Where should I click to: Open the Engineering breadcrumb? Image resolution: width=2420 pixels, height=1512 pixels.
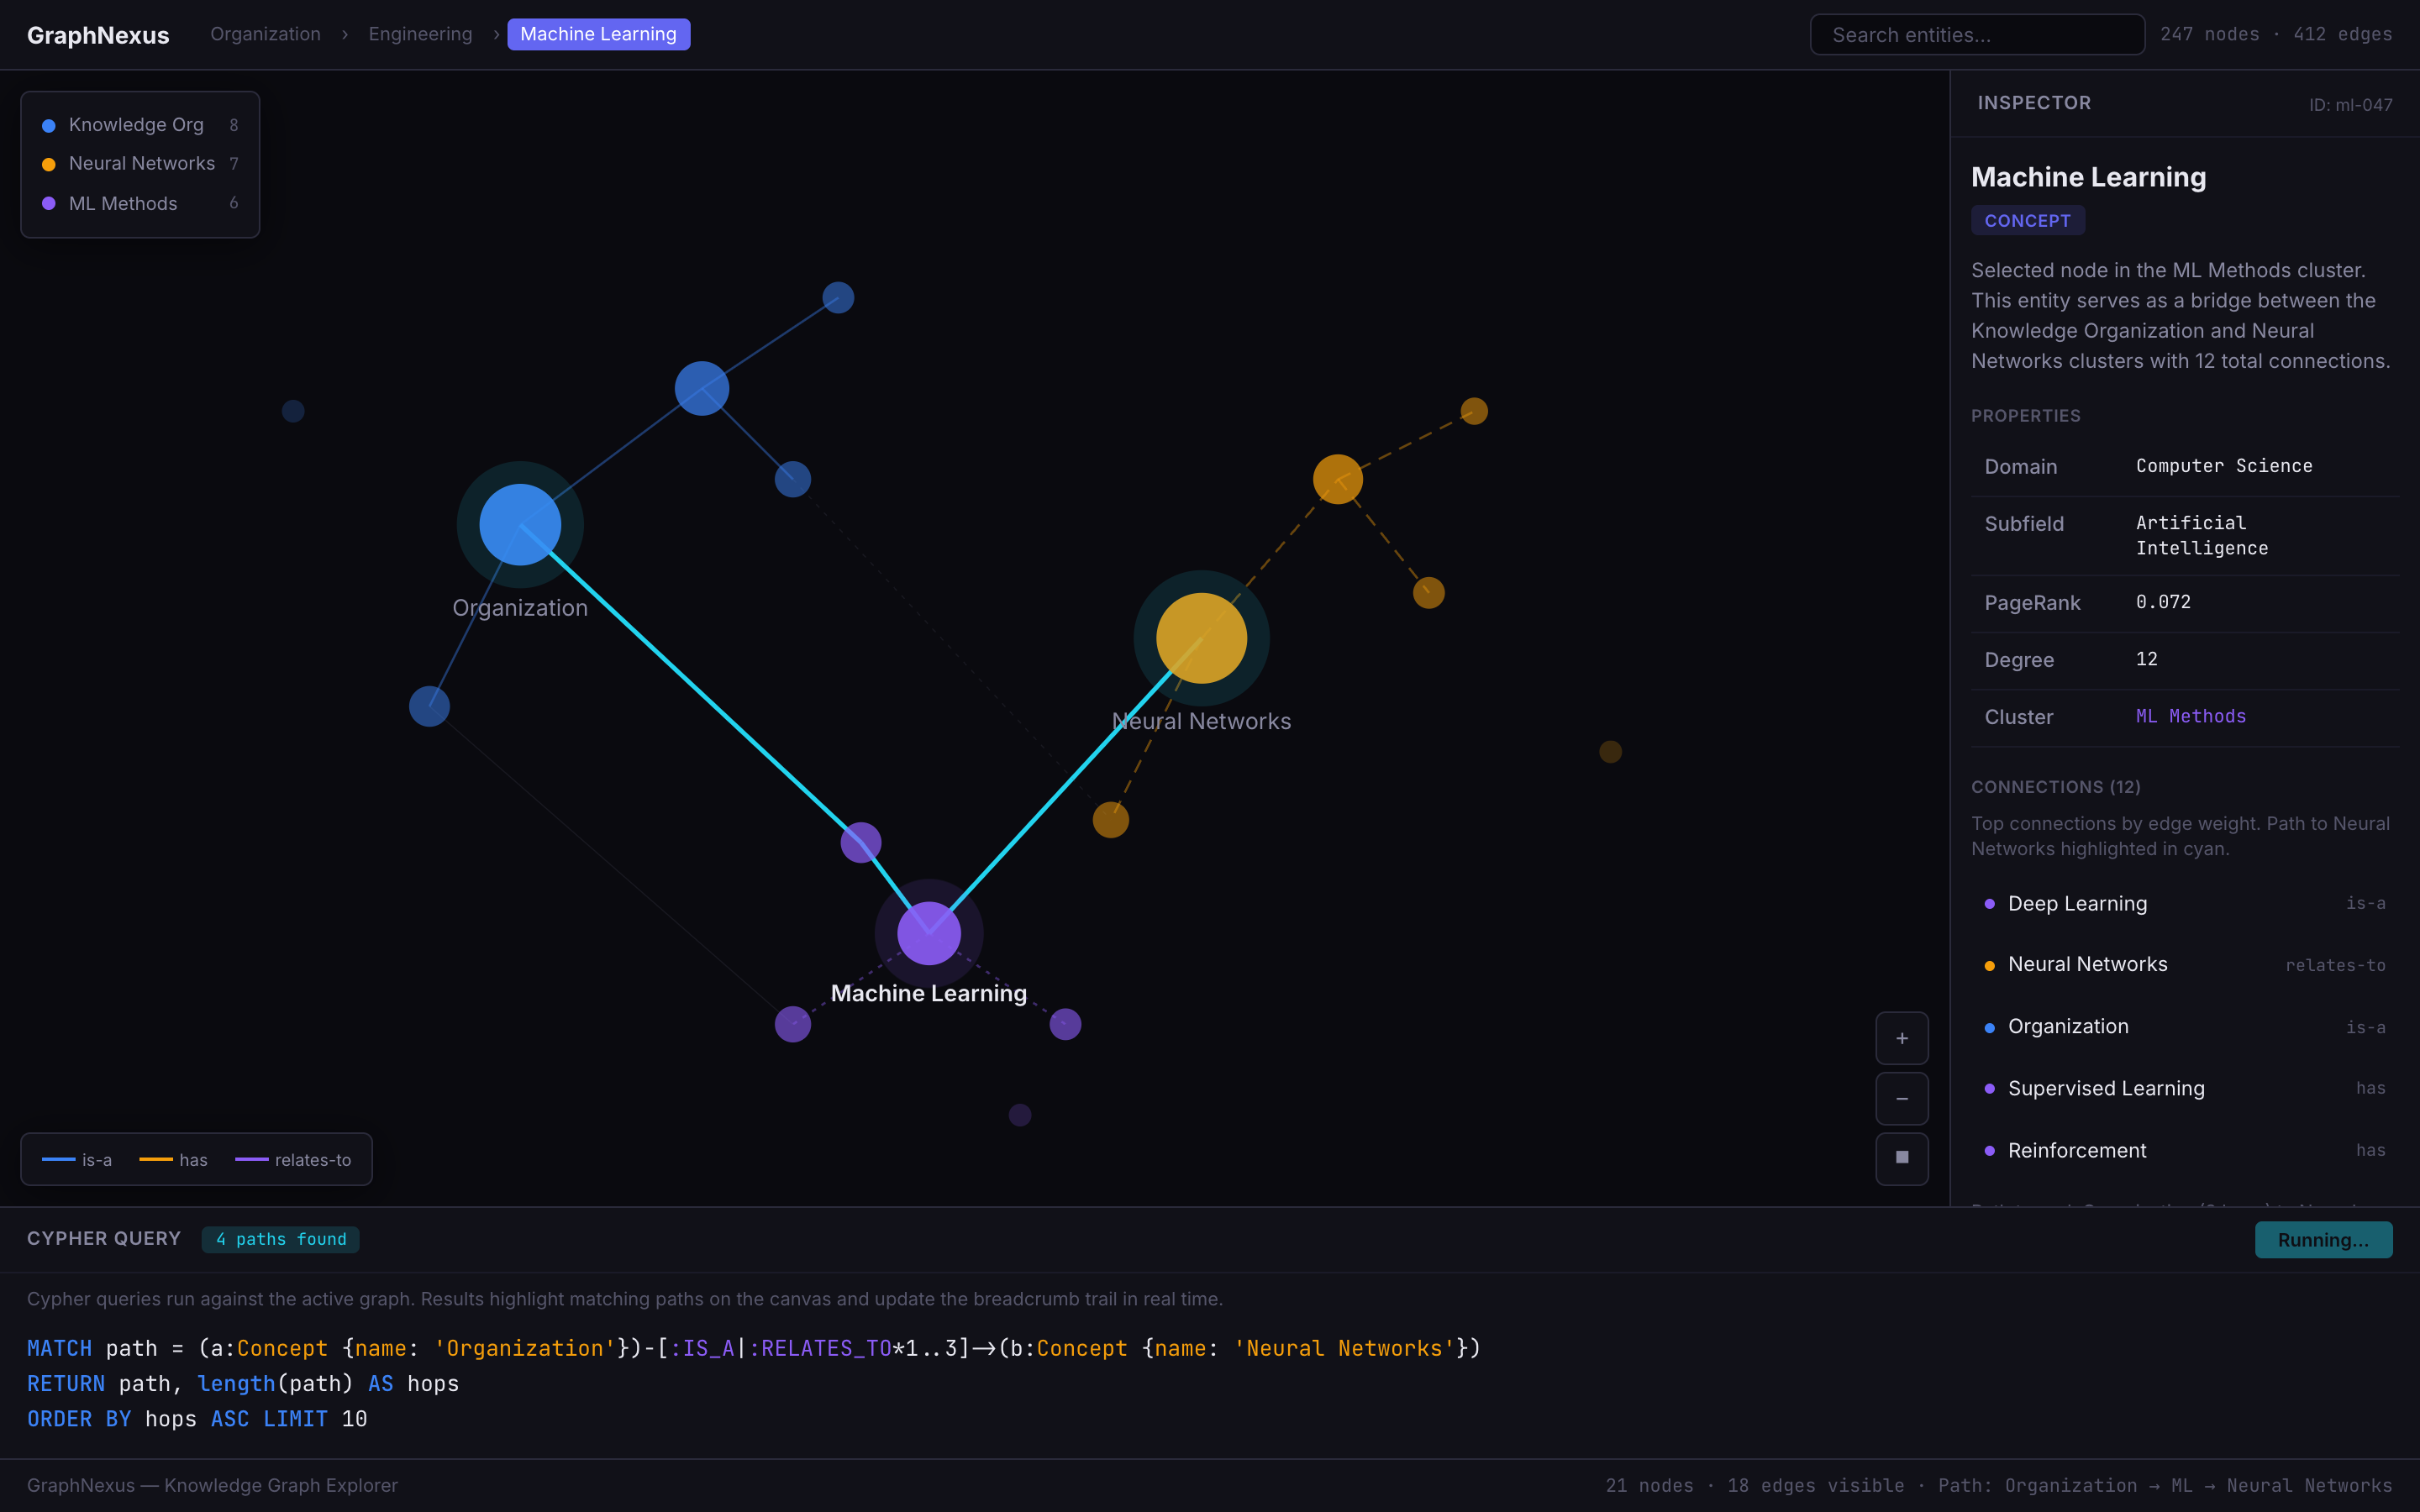pyautogui.click(x=420, y=34)
